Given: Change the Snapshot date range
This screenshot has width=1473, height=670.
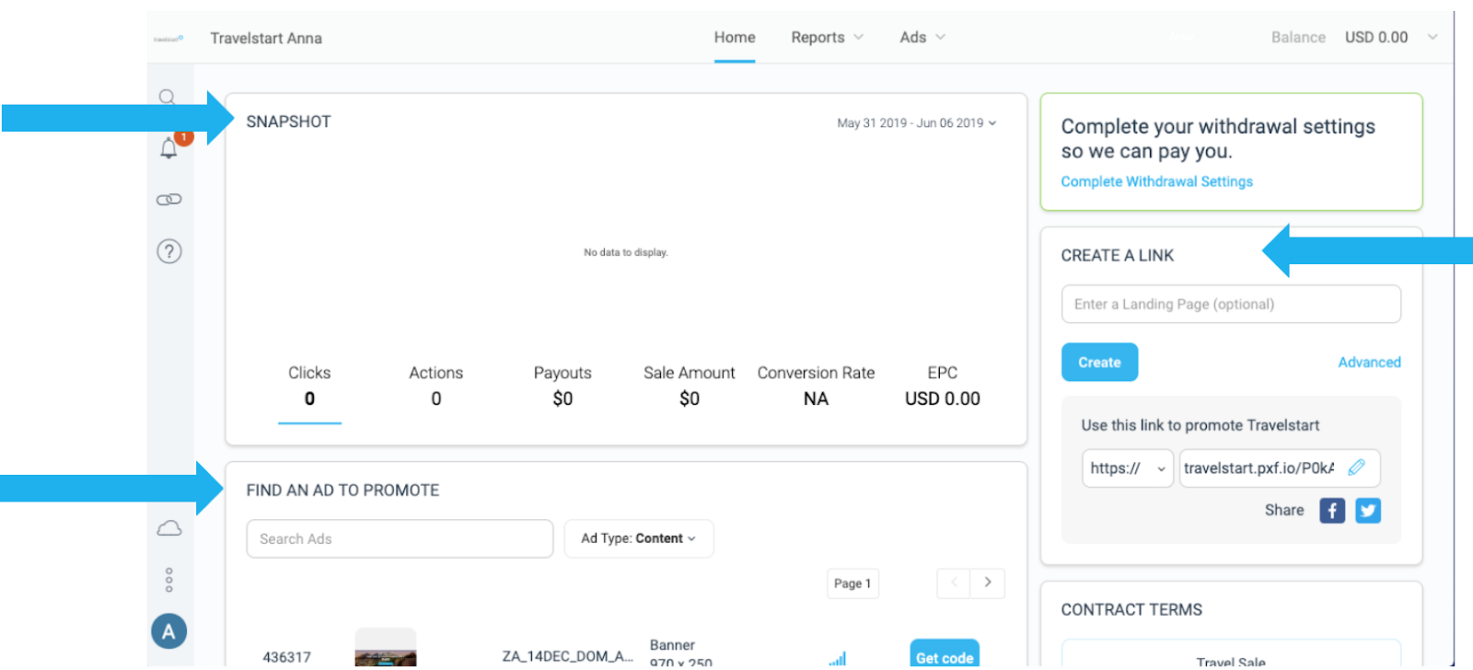Looking at the screenshot, I should [916, 123].
